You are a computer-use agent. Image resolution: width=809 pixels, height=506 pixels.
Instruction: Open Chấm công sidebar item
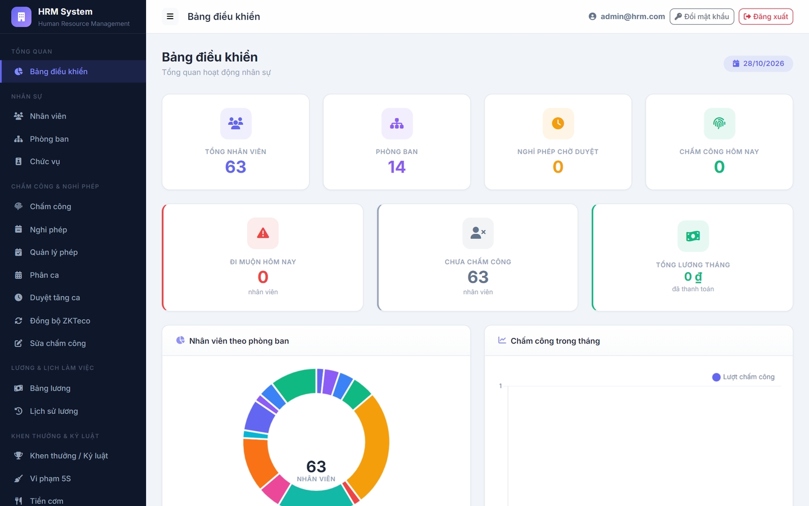pos(73,206)
